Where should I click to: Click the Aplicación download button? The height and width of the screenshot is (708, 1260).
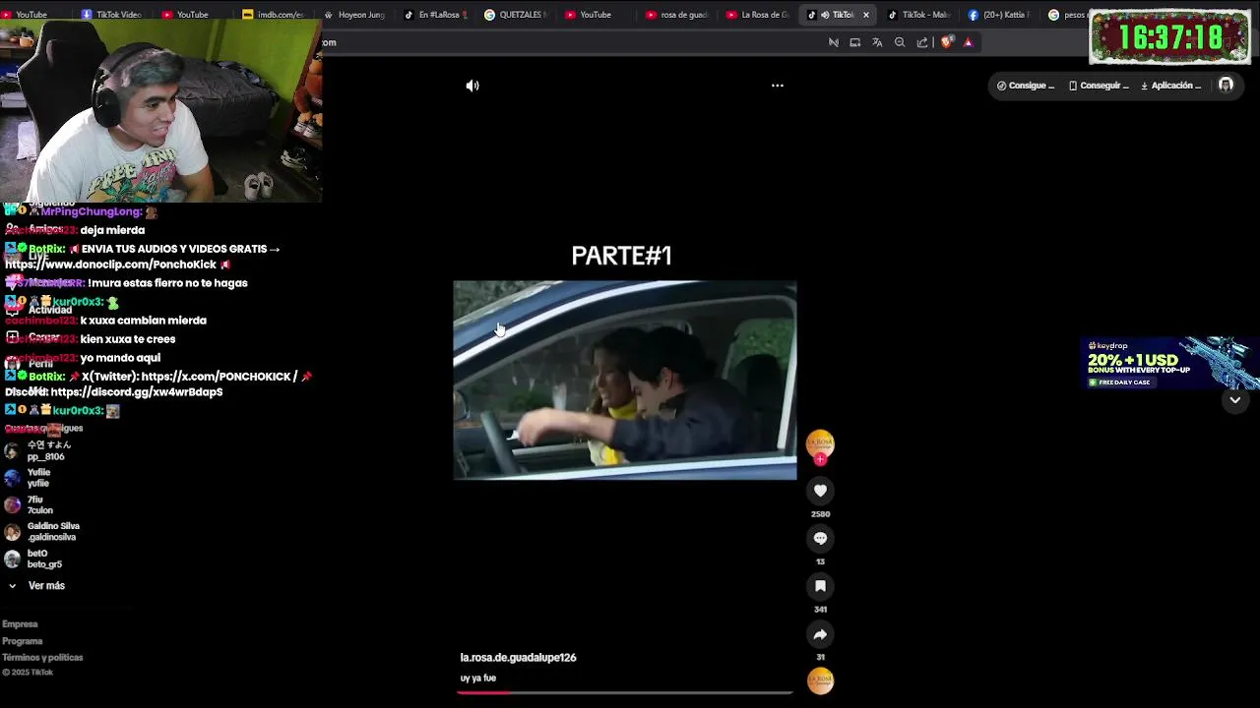coord(1171,86)
